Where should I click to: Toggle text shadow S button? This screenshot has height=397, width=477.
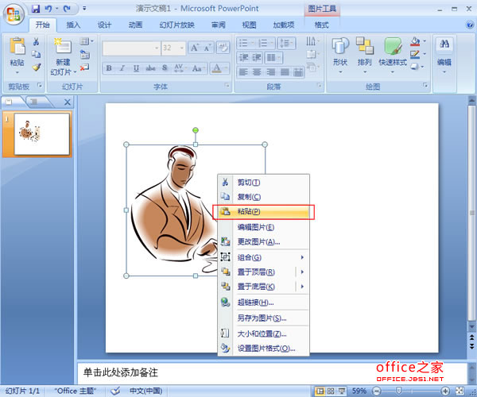point(165,68)
